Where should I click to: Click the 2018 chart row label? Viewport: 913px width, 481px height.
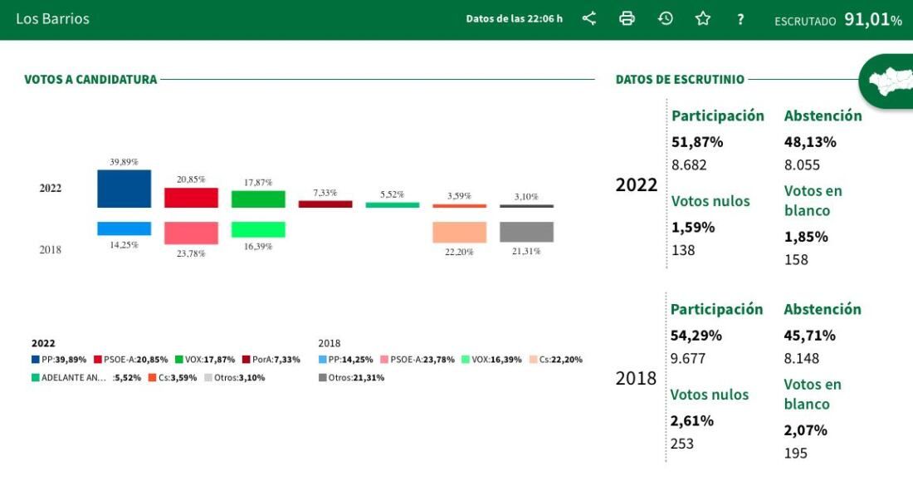[50, 249]
